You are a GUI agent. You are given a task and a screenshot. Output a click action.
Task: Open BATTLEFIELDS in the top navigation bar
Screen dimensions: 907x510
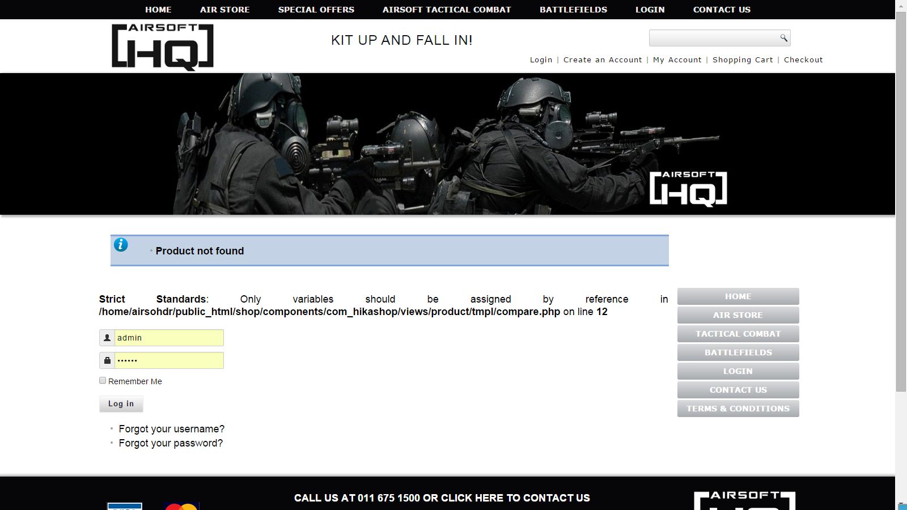click(573, 10)
